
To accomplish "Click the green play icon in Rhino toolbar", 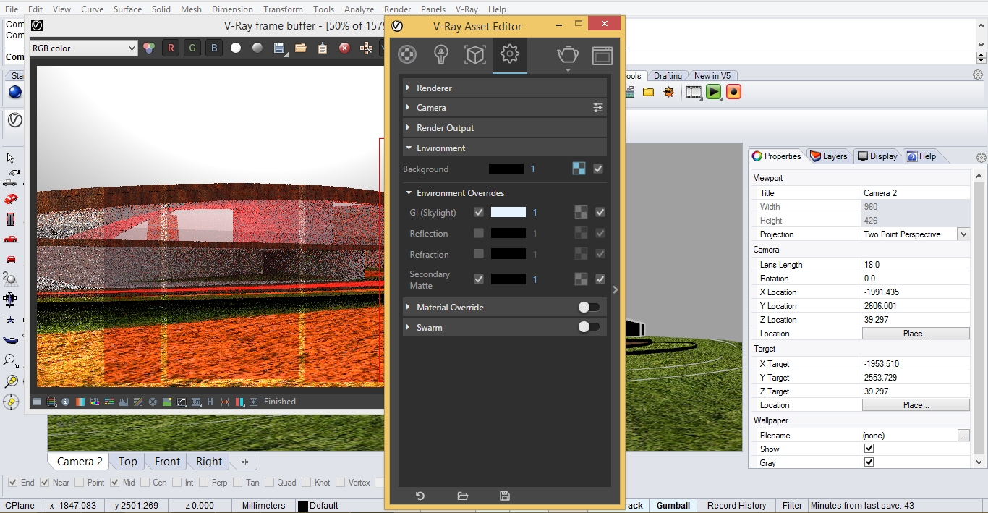I will tap(714, 92).
